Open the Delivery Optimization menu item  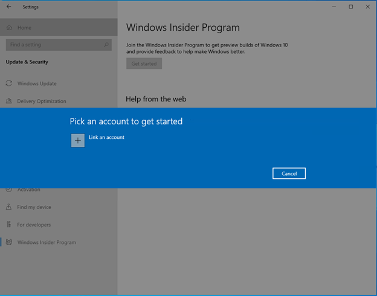(59, 101)
